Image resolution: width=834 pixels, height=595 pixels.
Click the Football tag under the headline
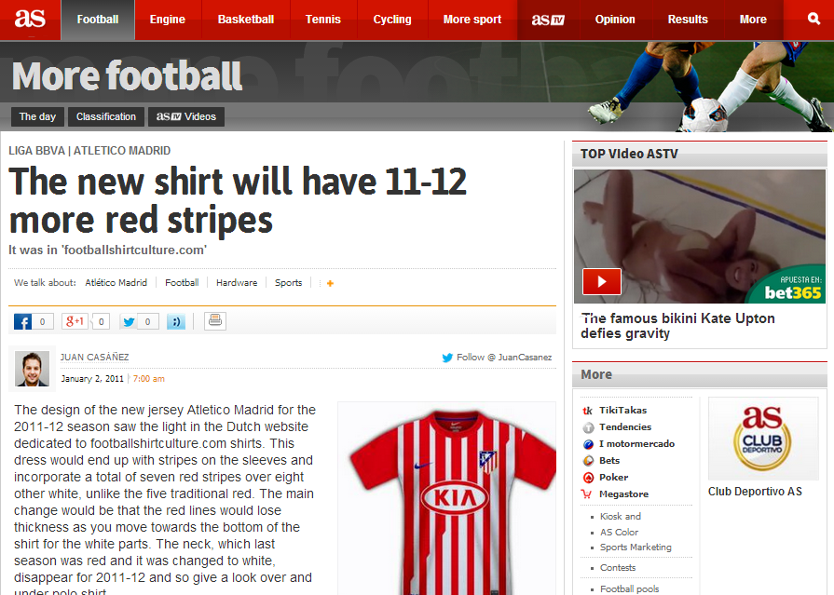[x=182, y=283]
